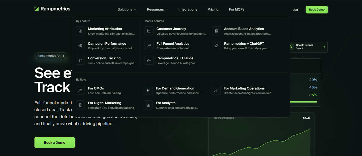Viewport: 362px width, 156px height.
Task: Click the Book a Demo hero button
Action: coord(55,142)
